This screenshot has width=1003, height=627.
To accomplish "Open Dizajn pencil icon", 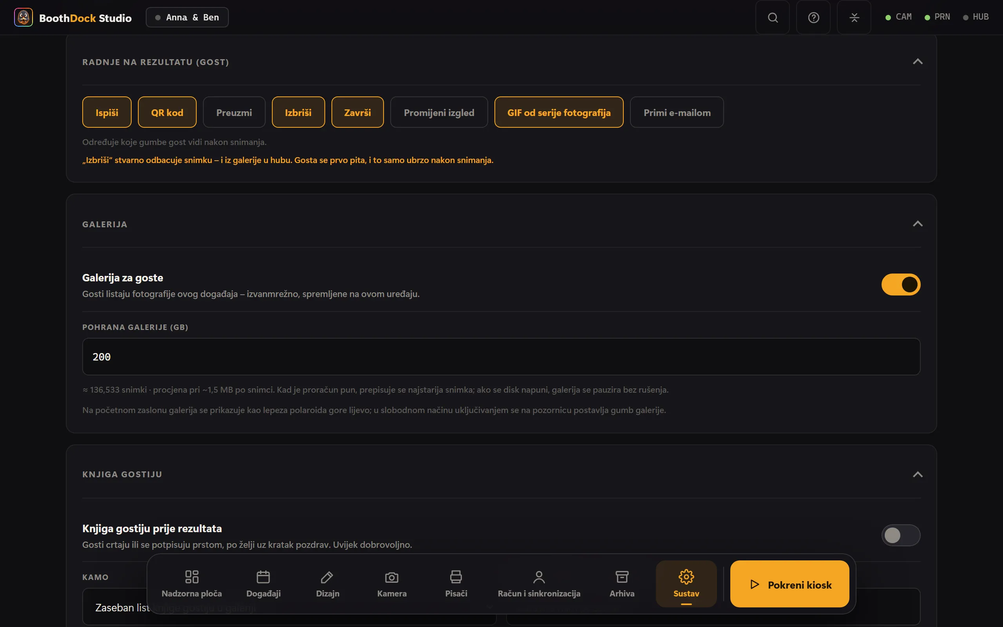I will [x=328, y=584].
